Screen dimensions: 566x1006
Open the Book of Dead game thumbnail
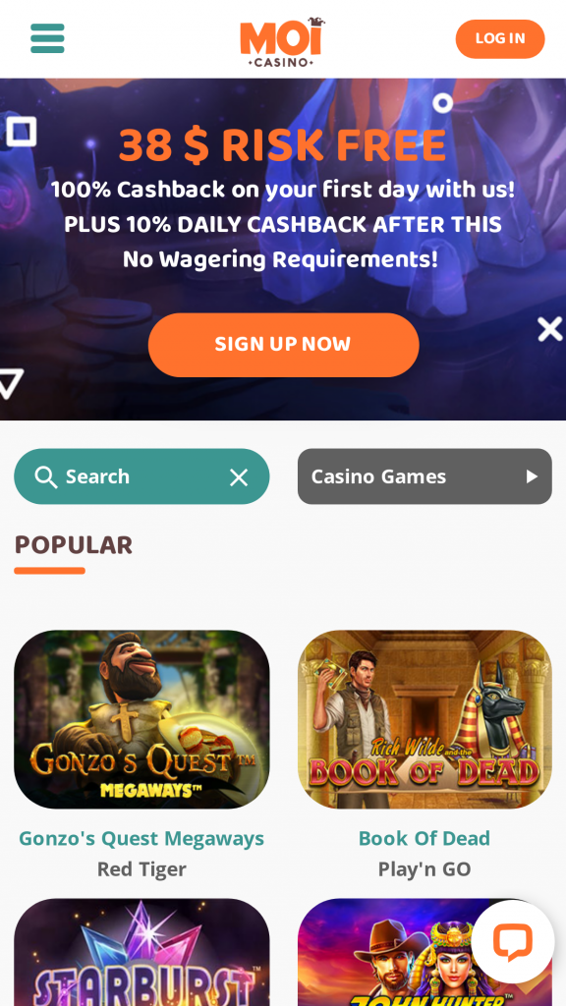(424, 719)
